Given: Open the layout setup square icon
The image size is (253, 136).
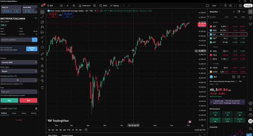Looking at the screenshot, I should [207, 5].
